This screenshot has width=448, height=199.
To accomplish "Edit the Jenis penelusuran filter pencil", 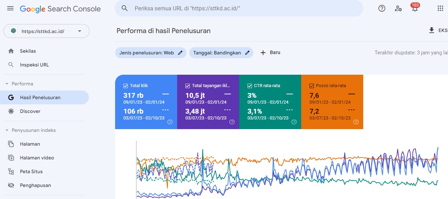I will coord(180,53).
